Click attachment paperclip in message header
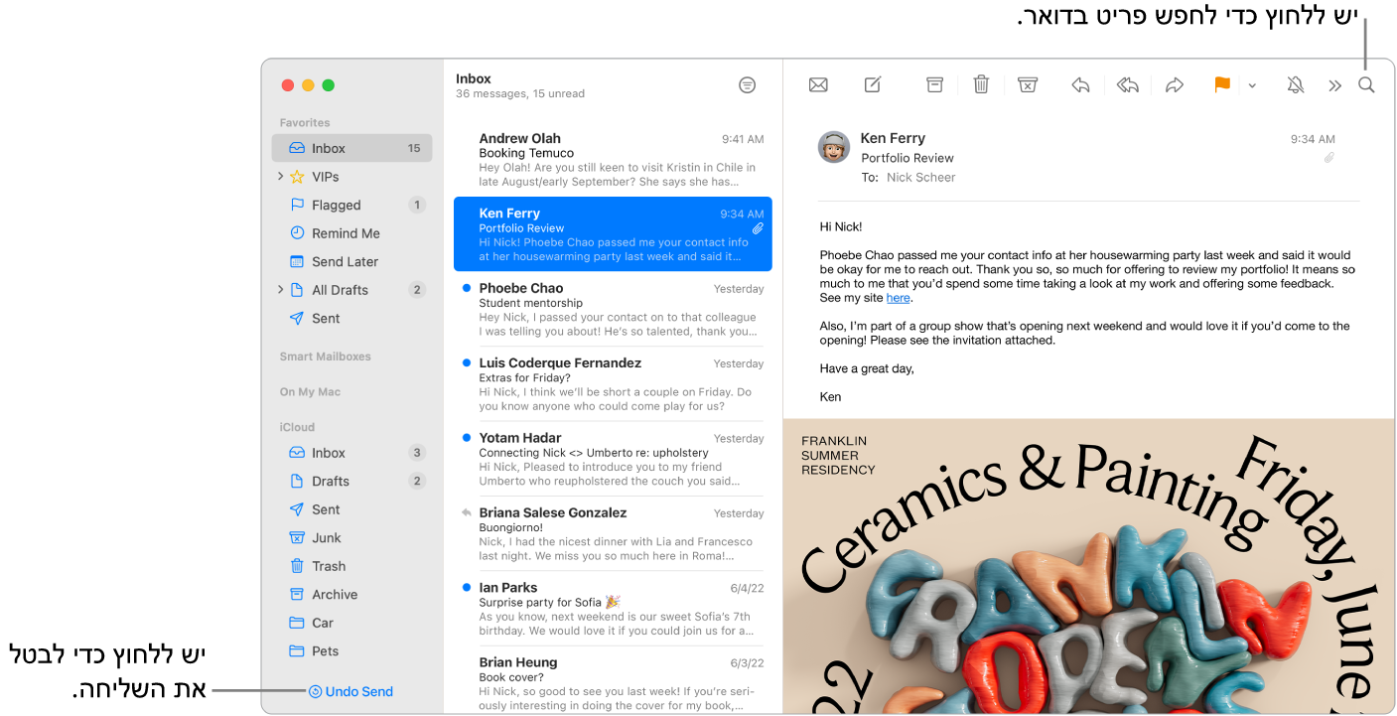Viewport: 1397px width, 716px height. [1328, 157]
